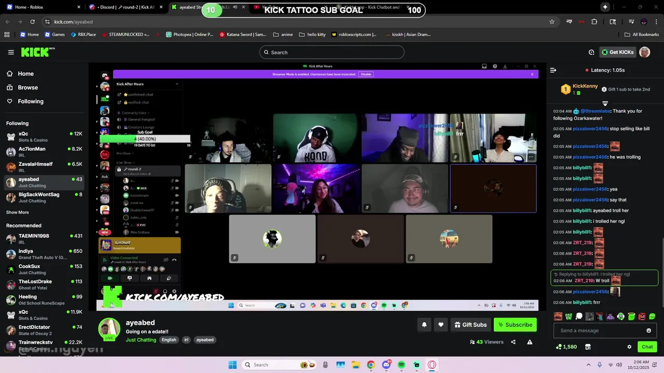
Task: Open the emoji picker in message box
Action: click(648, 331)
